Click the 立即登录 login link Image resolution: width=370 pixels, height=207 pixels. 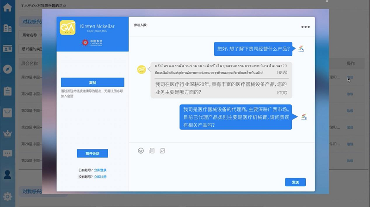100,170
